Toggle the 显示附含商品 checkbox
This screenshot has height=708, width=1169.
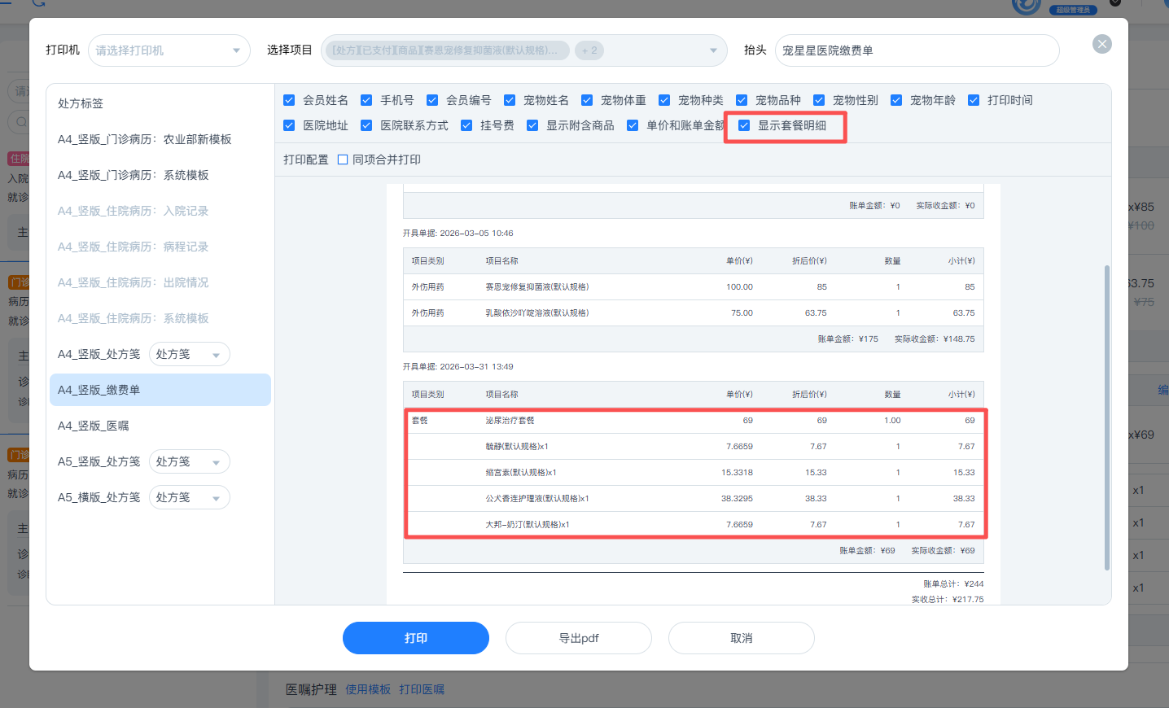(x=532, y=125)
